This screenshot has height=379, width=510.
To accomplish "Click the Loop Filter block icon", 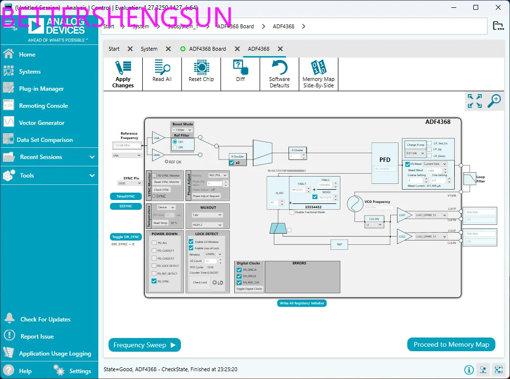I will tap(469, 179).
